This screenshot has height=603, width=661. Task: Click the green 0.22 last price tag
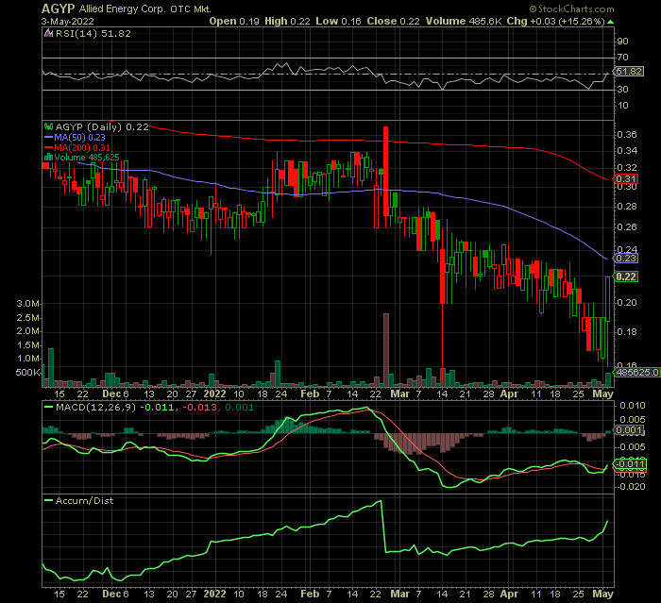(x=626, y=276)
